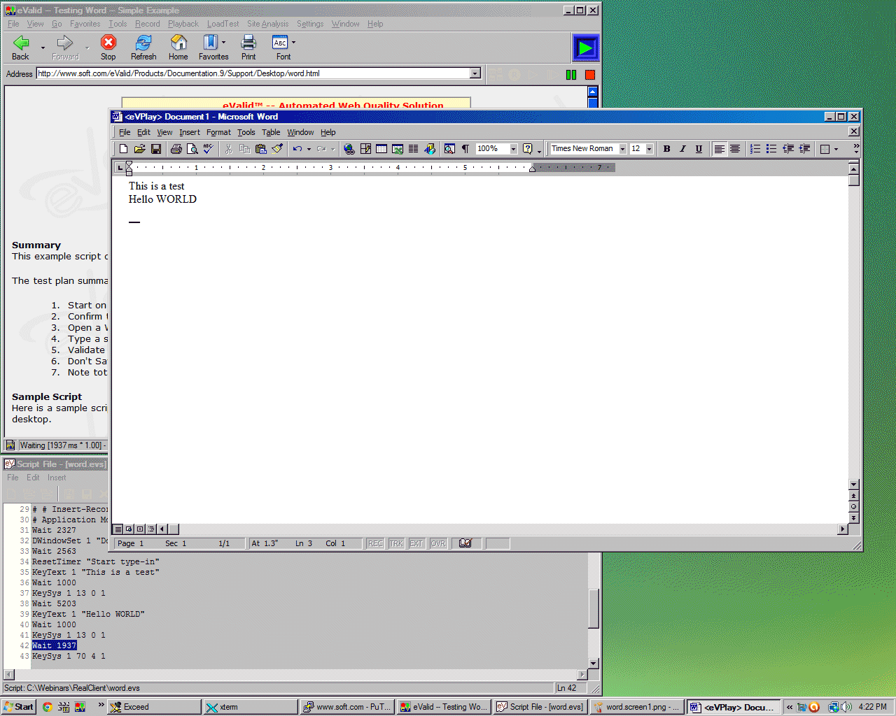
Task: Click the Back button in eValid browser
Action: [21, 48]
